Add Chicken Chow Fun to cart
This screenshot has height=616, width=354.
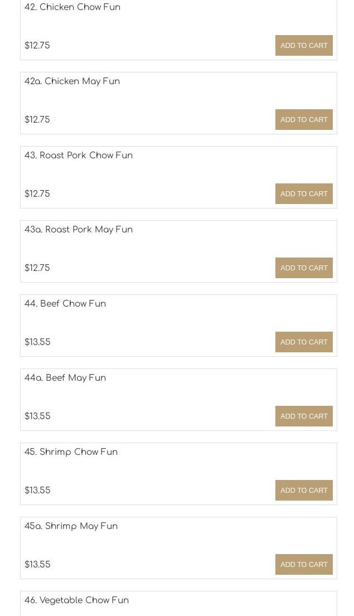[x=304, y=46]
